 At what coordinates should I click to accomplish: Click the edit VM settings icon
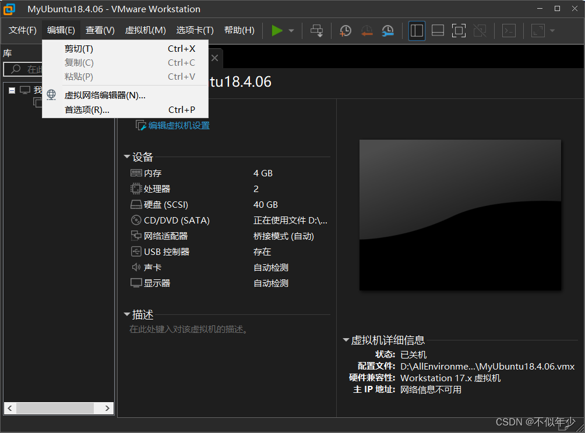pos(140,126)
